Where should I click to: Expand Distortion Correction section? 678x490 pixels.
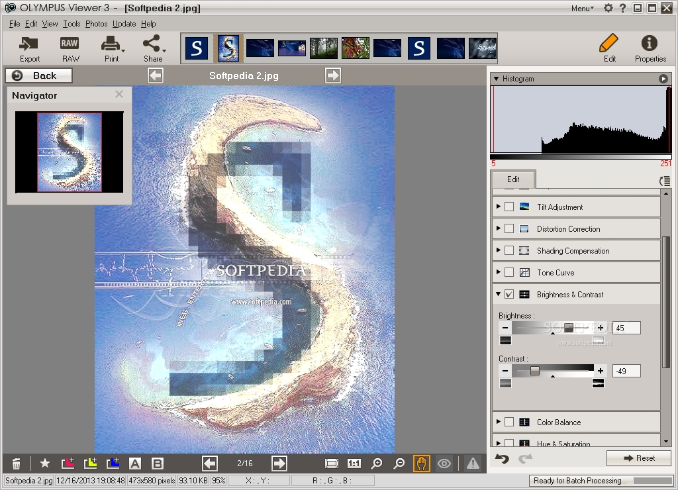498,228
